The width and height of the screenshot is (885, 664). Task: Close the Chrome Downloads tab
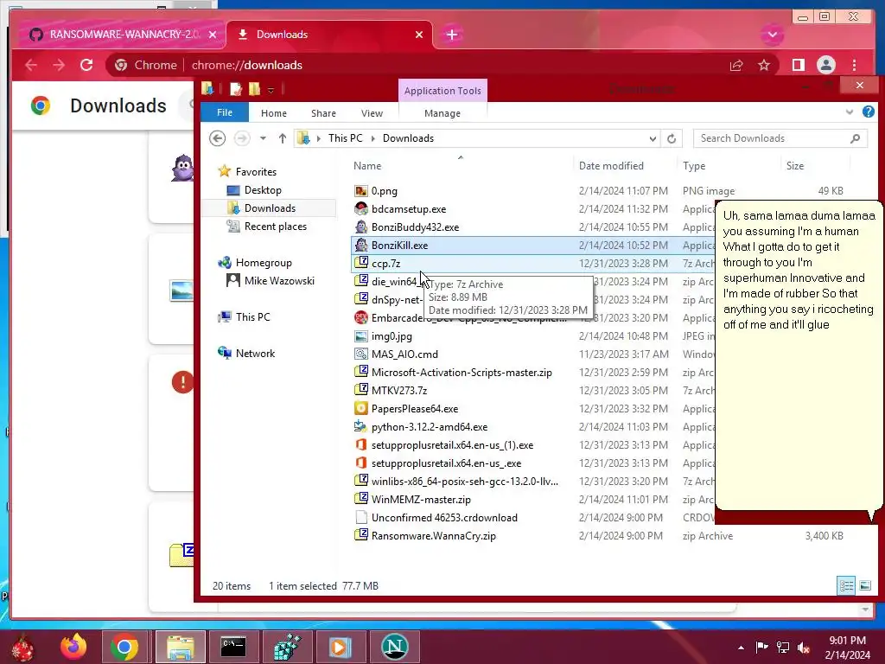coord(419,35)
